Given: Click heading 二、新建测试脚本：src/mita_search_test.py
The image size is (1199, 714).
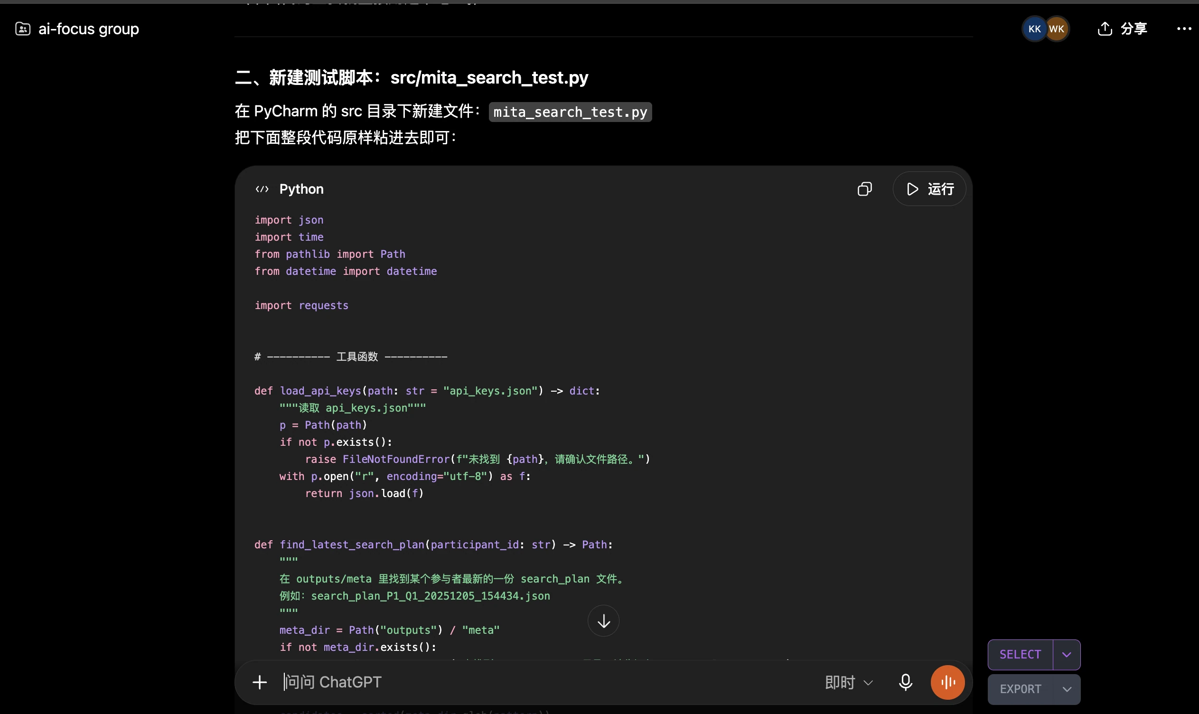Looking at the screenshot, I should [412, 77].
